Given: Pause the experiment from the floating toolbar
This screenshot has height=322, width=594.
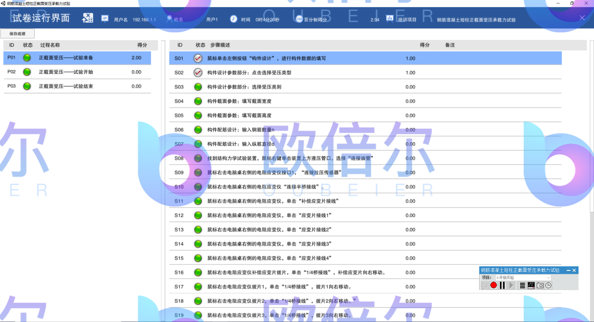Looking at the screenshot, I should [502, 285].
